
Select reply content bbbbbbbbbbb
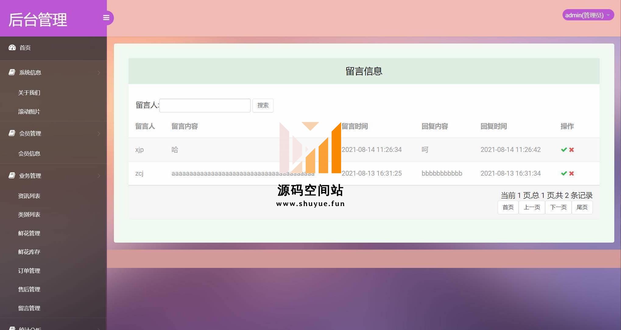pyautogui.click(x=442, y=173)
